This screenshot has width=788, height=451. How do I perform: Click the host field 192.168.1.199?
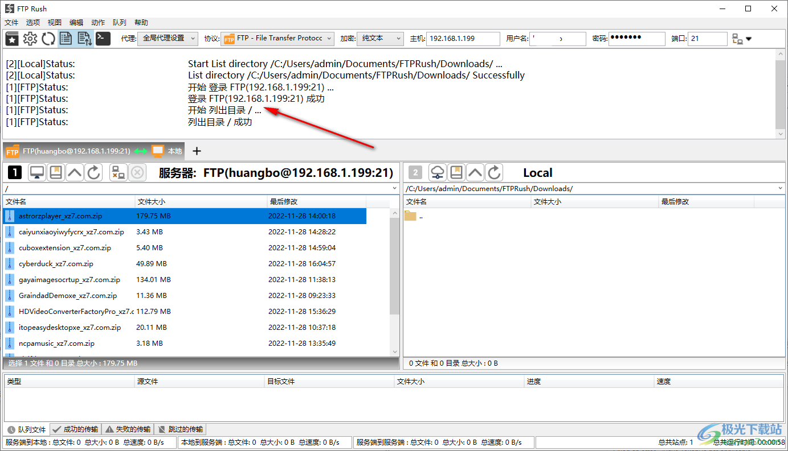tap(463, 39)
